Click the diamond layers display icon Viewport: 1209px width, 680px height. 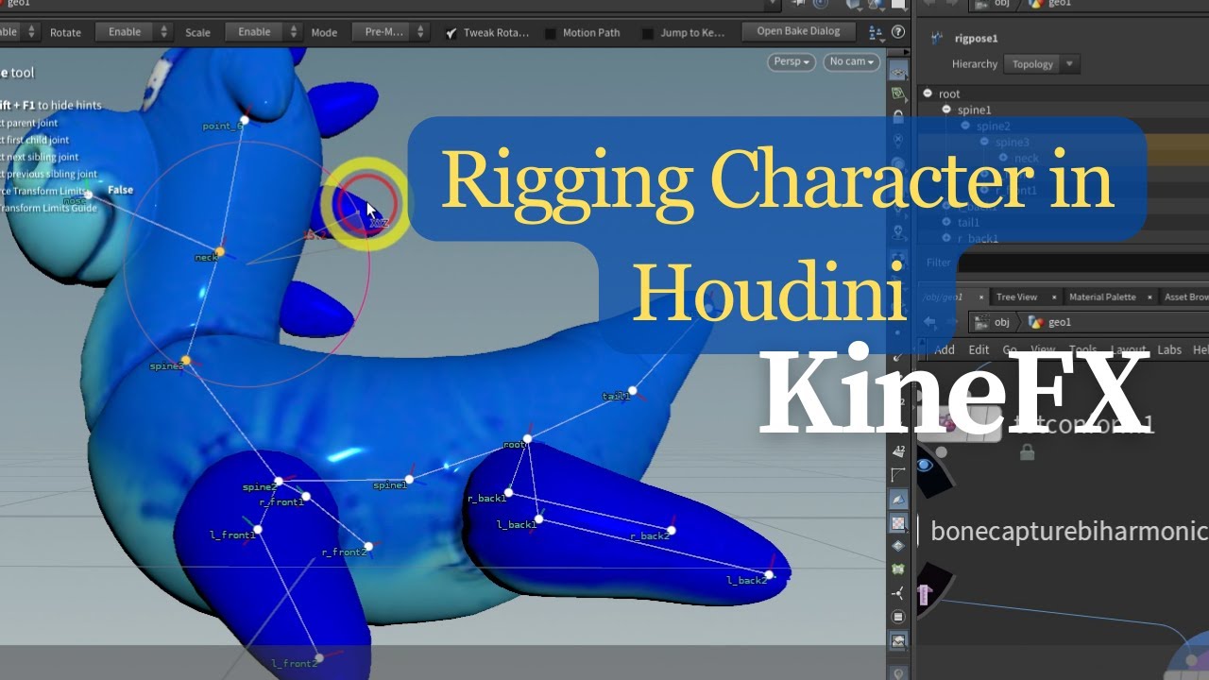pyautogui.click(x=898, y=546)
